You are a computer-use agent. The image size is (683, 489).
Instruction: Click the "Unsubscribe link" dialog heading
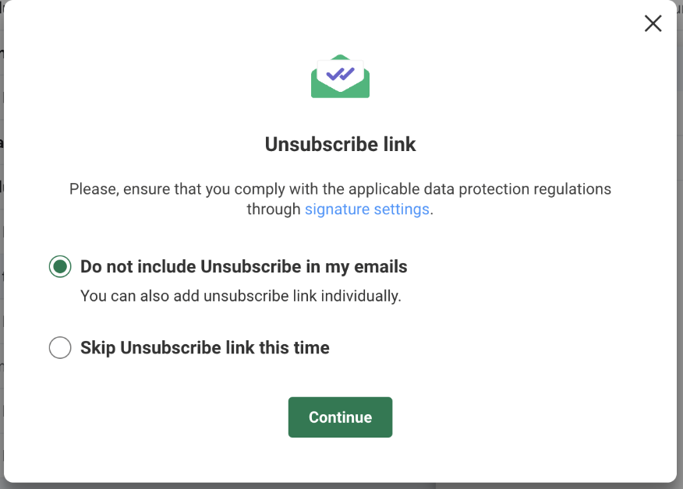tap(340, 144)
